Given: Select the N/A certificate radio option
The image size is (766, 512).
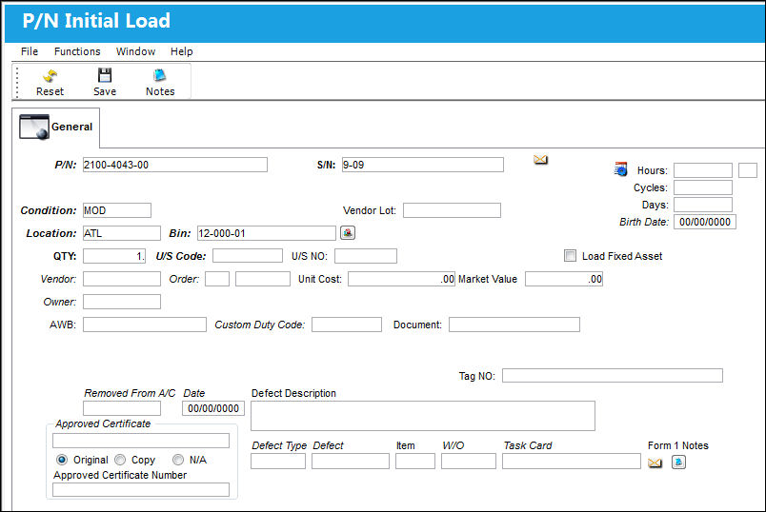Looking at the screenshot, I should [x=178, y=460].
